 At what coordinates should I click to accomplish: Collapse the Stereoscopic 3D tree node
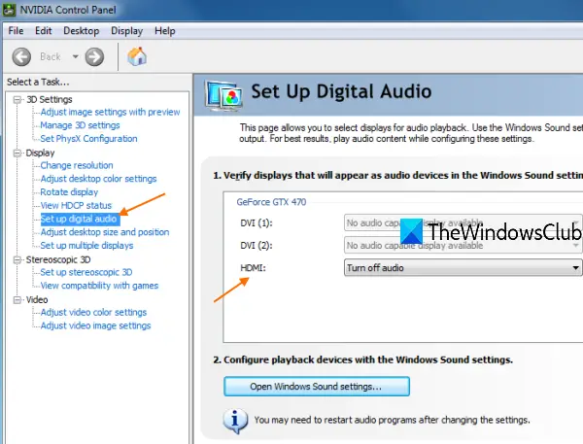pos(17,260)
